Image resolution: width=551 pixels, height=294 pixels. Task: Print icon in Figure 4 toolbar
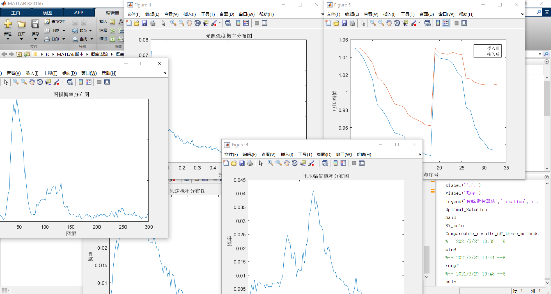(x=250, y=163)
